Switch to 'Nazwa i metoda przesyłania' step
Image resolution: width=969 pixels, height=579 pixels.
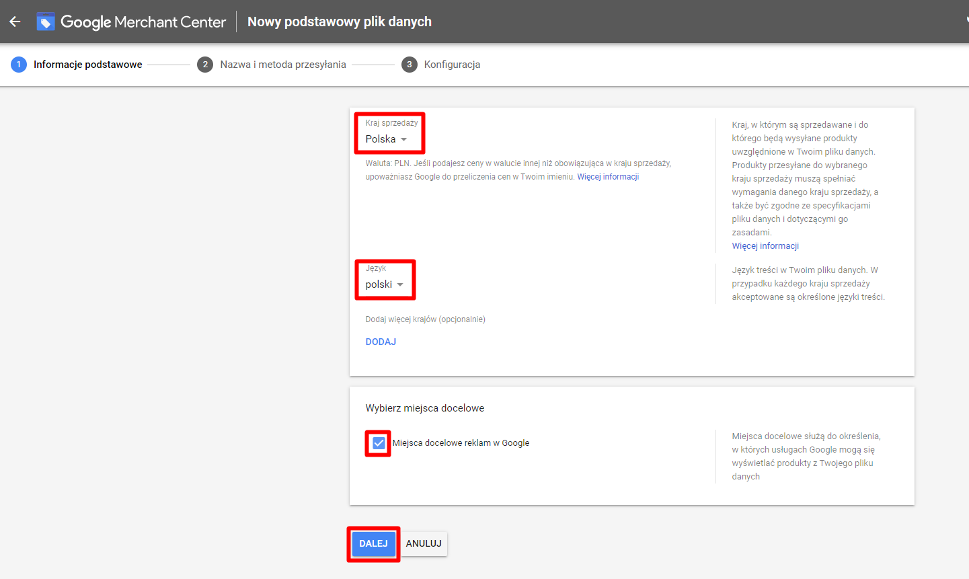(x=283, y=65)
